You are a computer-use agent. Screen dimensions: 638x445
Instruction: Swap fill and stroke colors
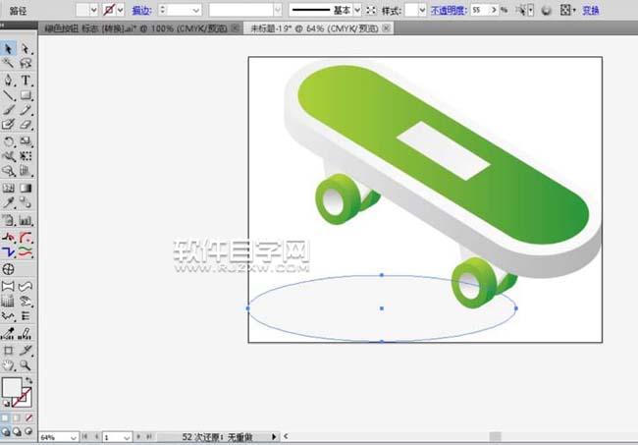28,380
